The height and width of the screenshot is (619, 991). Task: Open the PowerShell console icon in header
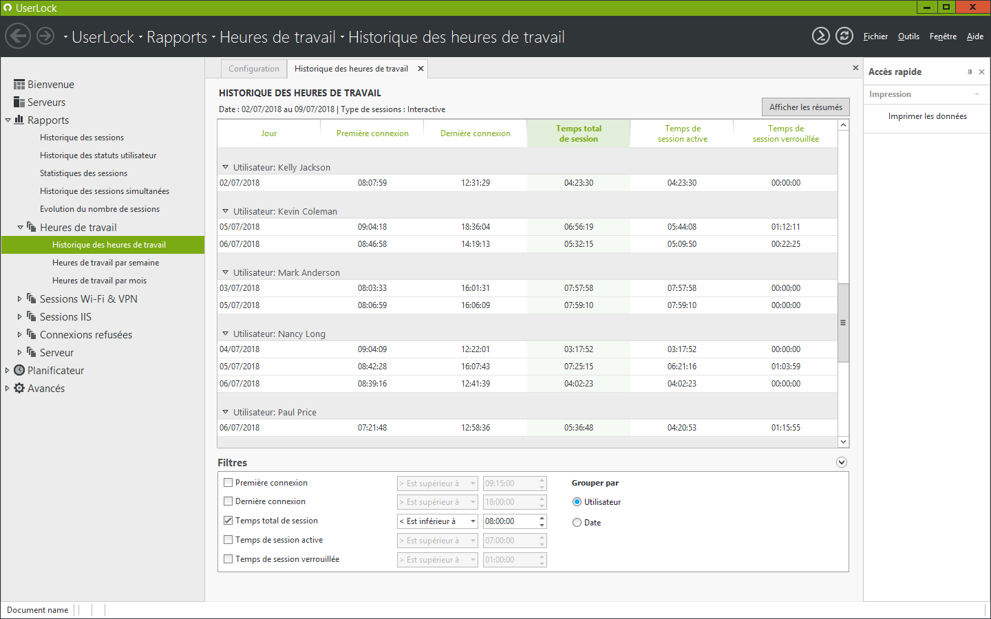click(821, 36)
